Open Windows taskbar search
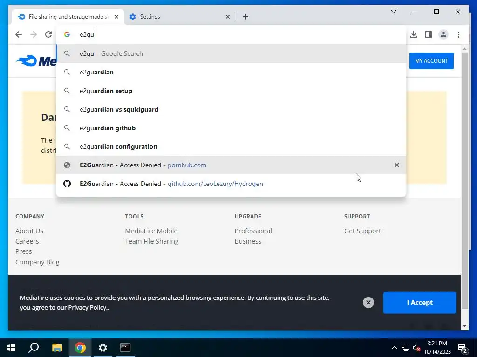 tap(34, 348)
